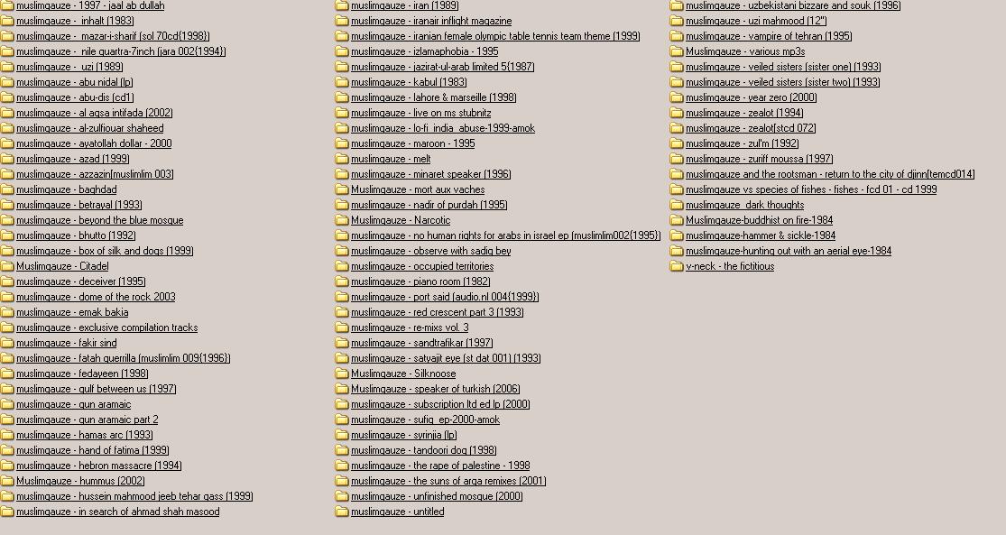Click folder icon for 'muslimgauze - uzi mahmood (12")'

tap(677, 21)
